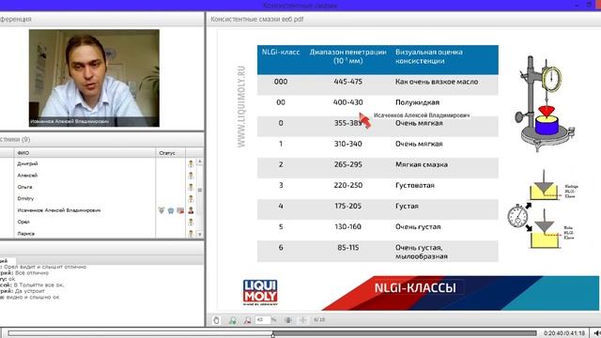Click the NLGI-КЛАССЫ slide title banner

[415, 288]
